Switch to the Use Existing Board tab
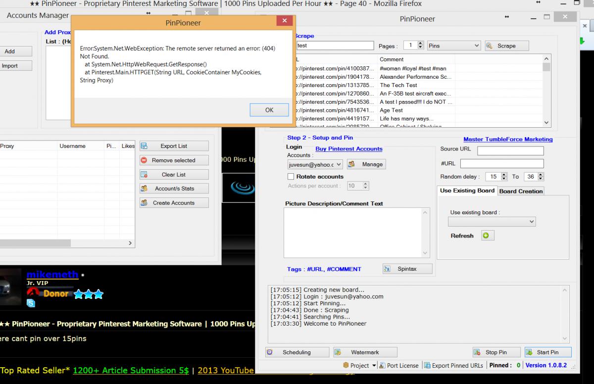The width and height of the screenshot is (594, 384). pyautogui.click(x=467, y=191)
